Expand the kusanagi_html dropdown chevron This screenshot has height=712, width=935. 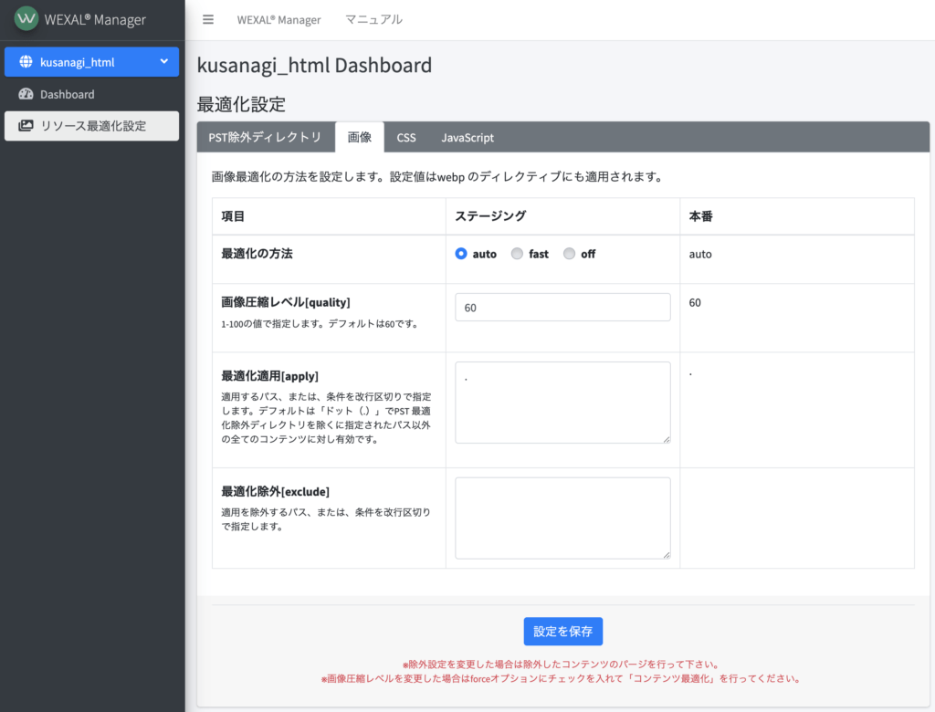click(164, 61)
